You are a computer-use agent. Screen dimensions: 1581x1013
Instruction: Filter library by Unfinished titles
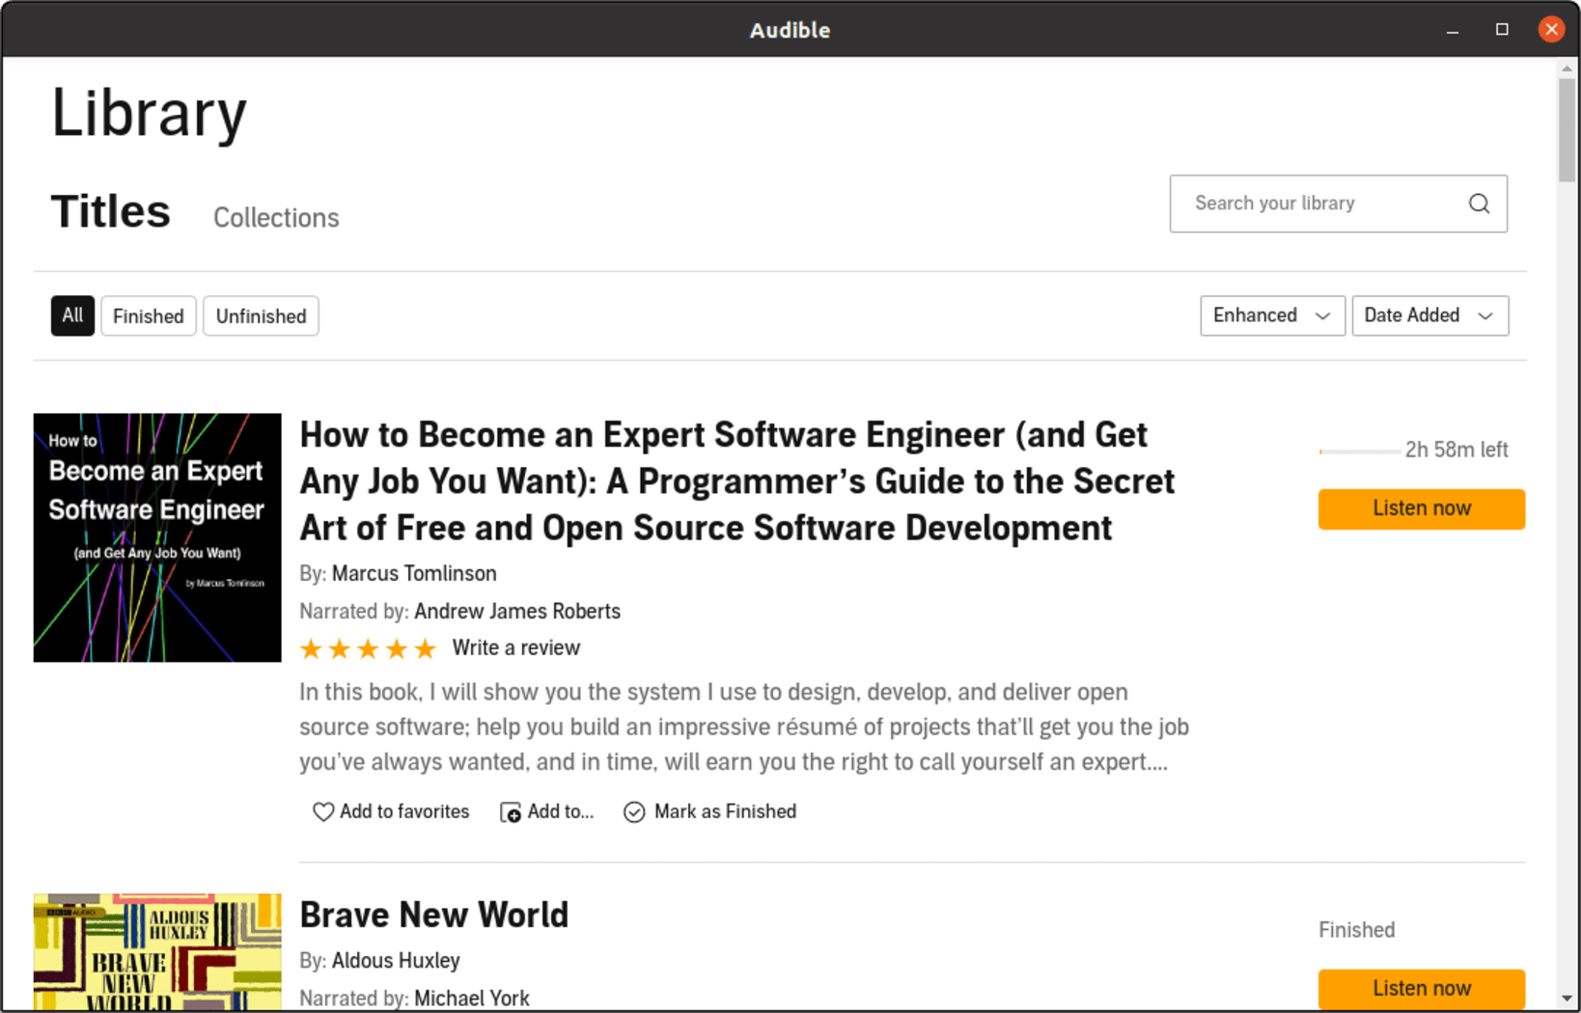(x=261, y=315)
